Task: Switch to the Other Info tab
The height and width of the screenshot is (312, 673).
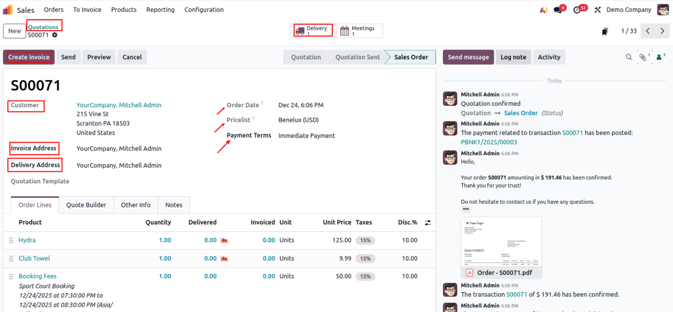Action: (x=136, y=205)
